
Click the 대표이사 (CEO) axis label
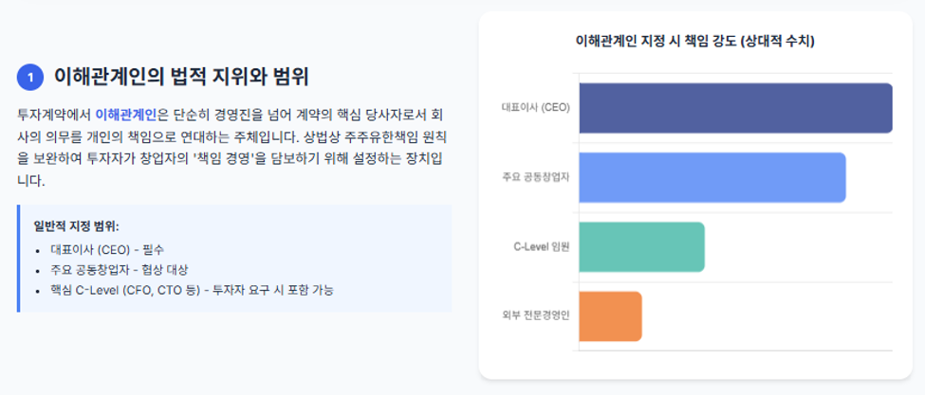(x=536, y=108)
